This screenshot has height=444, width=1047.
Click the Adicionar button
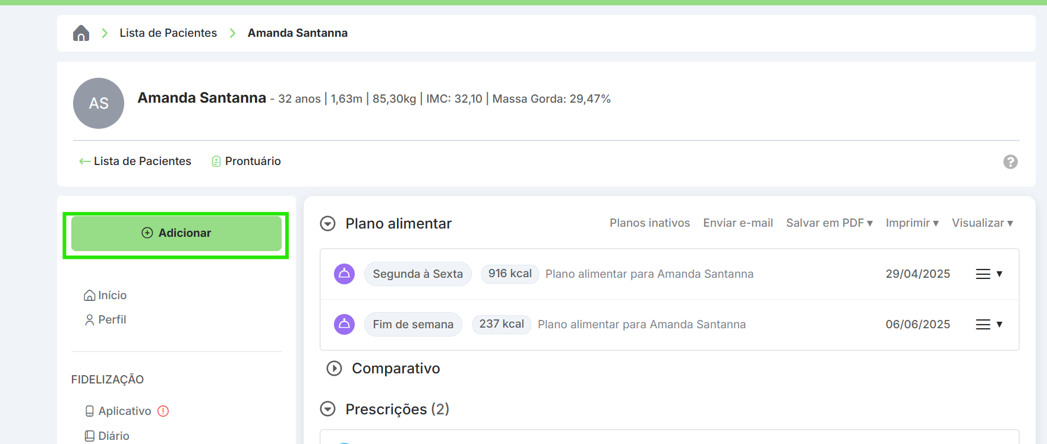pyautogui.click(x=176, y=233)
